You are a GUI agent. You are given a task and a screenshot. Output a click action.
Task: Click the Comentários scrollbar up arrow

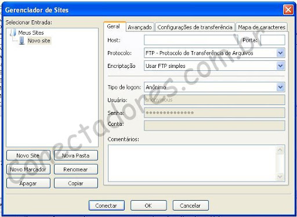pos(280,150)
